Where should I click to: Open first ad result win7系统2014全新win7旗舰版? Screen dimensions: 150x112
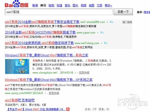pos(42,22)
